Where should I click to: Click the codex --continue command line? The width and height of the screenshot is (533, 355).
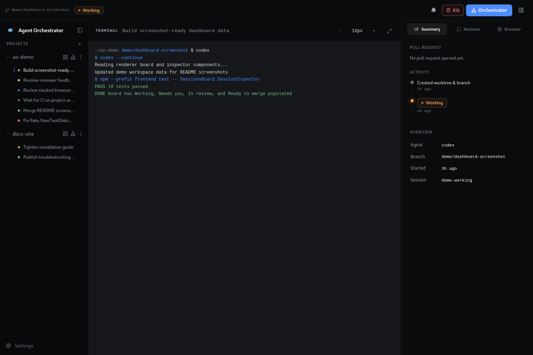pos(119,58)
